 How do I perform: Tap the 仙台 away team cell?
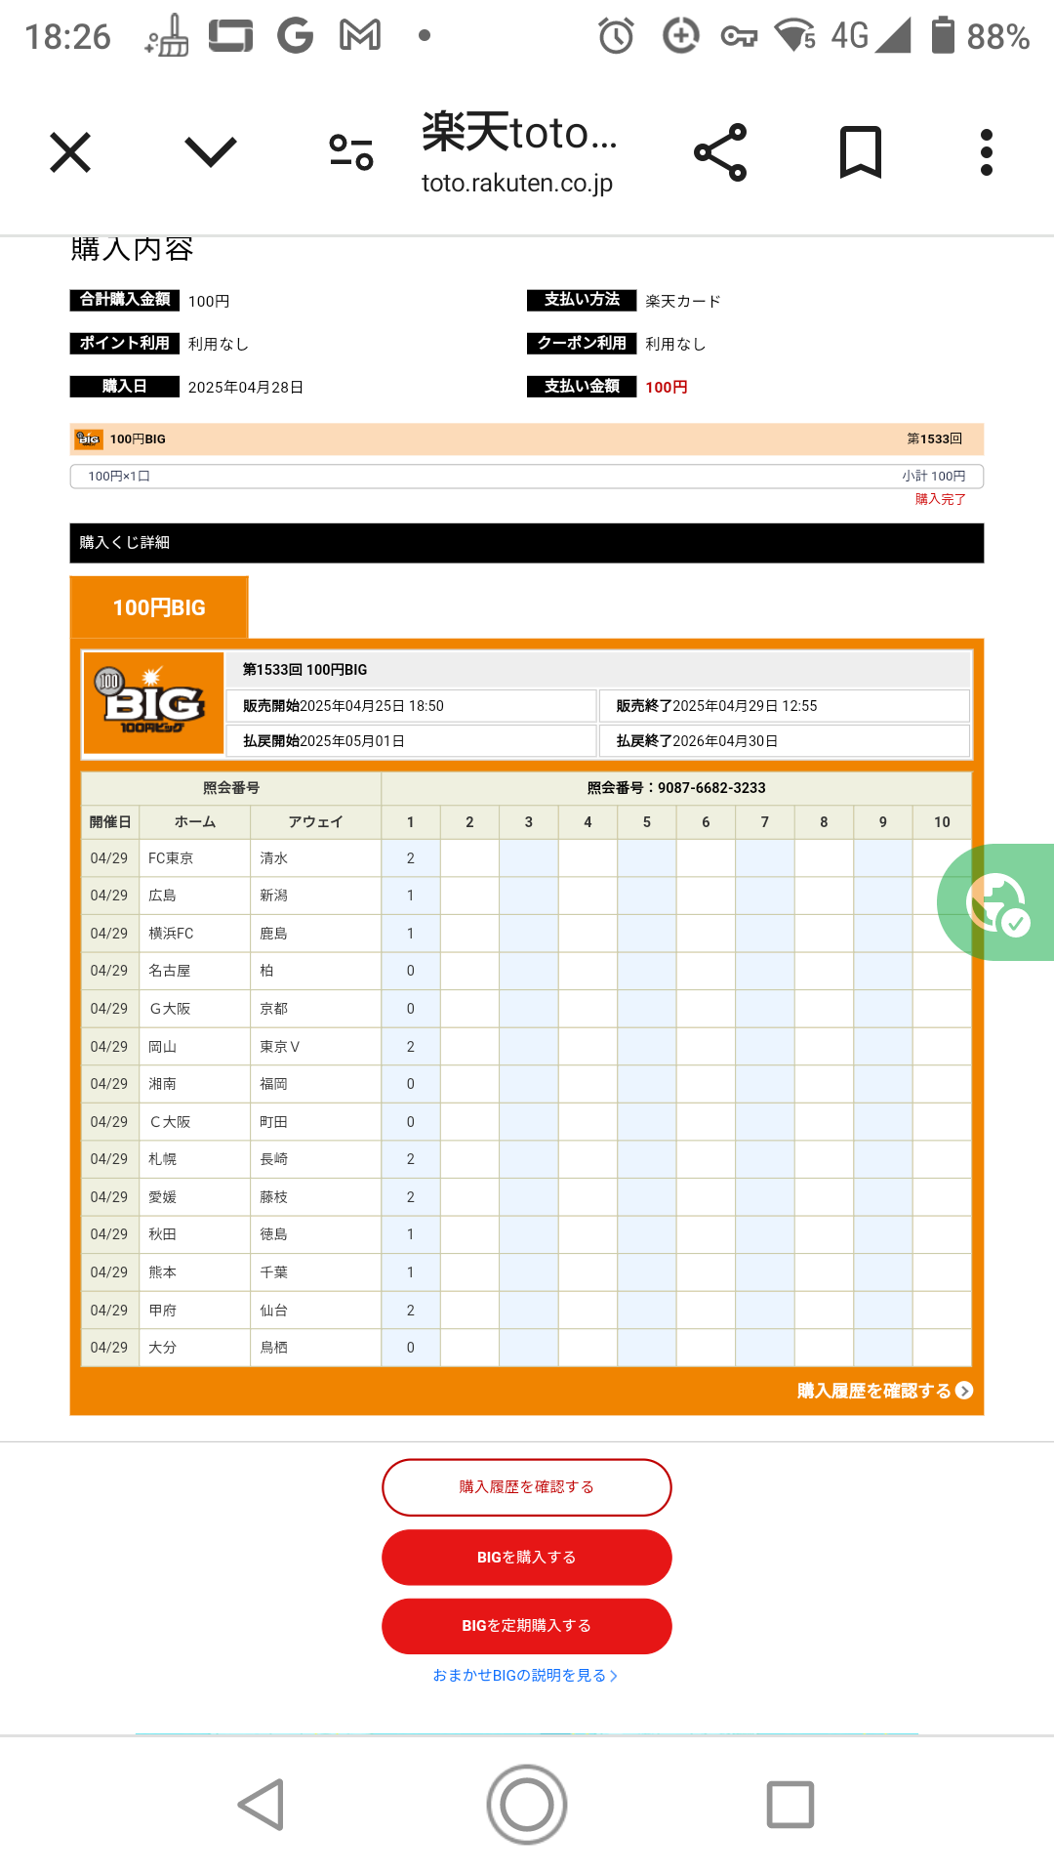(x=315, y=1311)
